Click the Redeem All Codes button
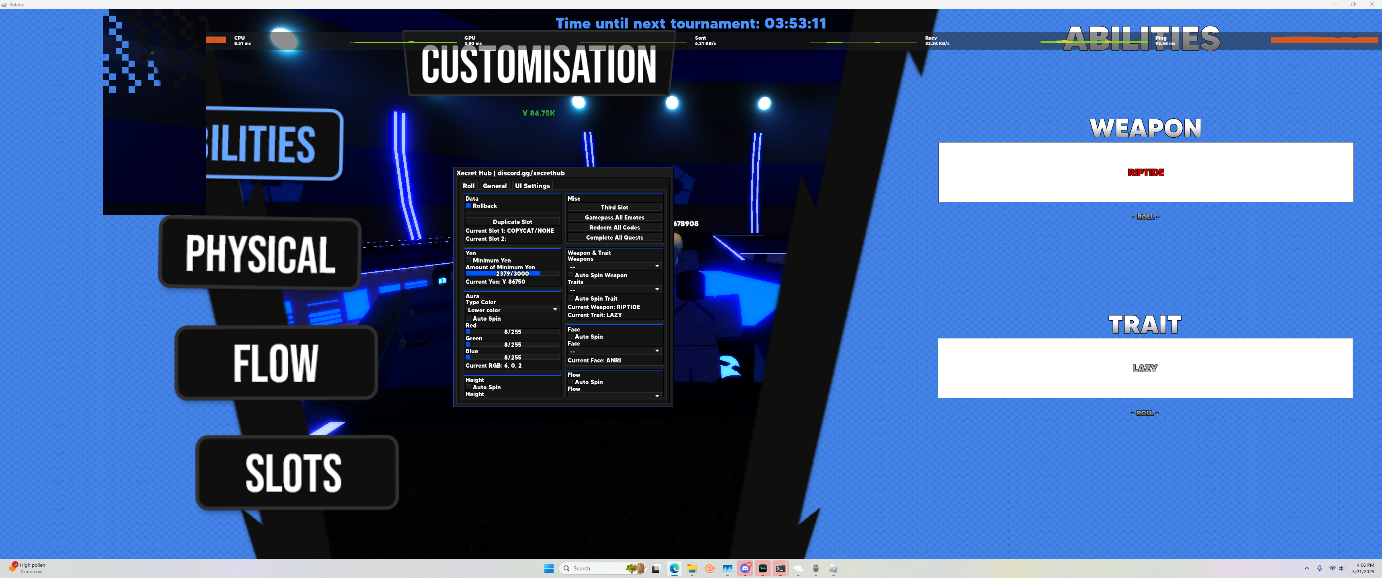The width and height of the screenshot is (1382, 578). (614, 227)
